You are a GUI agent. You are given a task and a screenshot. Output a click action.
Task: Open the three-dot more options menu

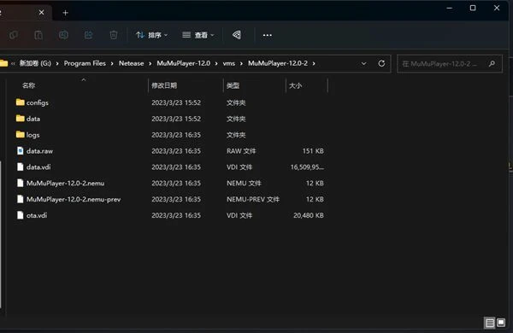click(268, 35)
